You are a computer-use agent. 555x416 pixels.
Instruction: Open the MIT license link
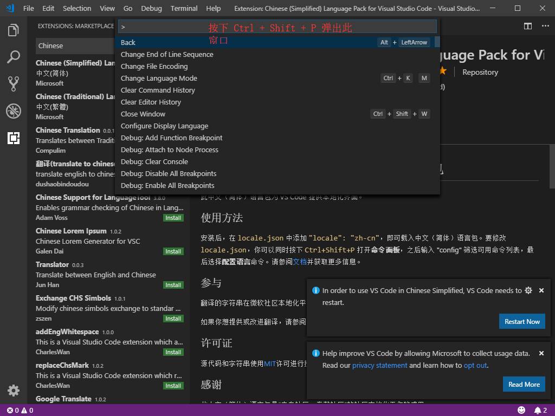270,363
